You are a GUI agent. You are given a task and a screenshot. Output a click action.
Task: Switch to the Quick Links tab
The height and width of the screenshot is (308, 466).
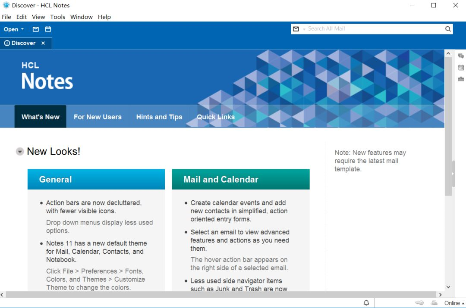tap(216, 117)
